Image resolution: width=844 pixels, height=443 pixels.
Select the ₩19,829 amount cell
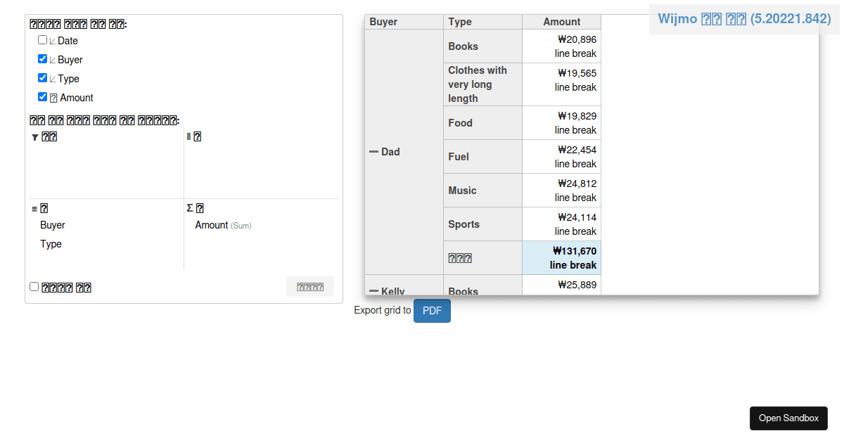[562, 123]
